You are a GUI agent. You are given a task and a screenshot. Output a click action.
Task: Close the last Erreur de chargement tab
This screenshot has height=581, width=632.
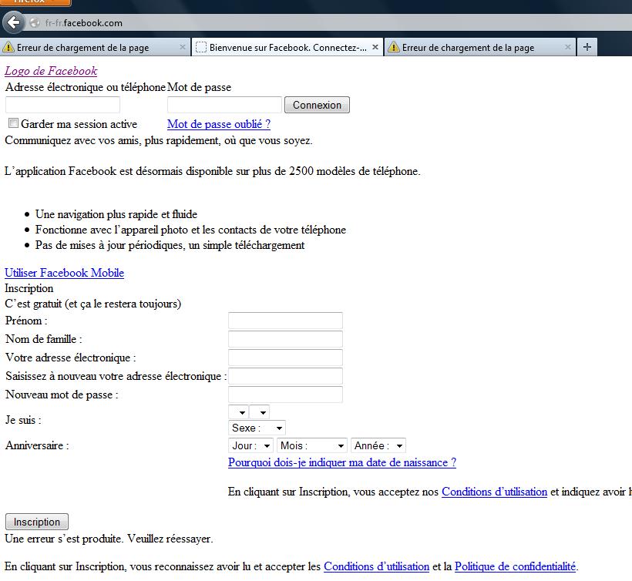point(567,47)
